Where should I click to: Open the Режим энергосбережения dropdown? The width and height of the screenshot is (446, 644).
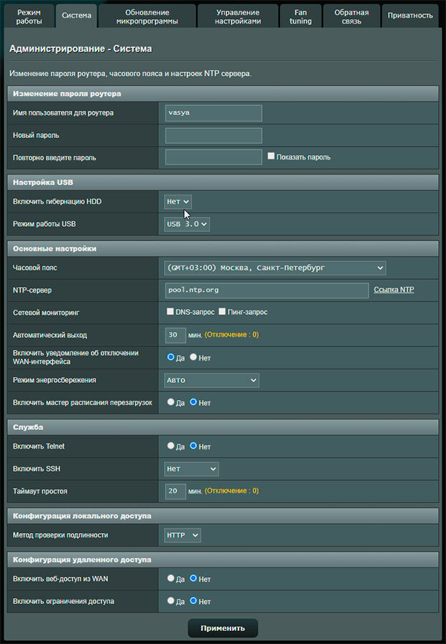[211, 381]
